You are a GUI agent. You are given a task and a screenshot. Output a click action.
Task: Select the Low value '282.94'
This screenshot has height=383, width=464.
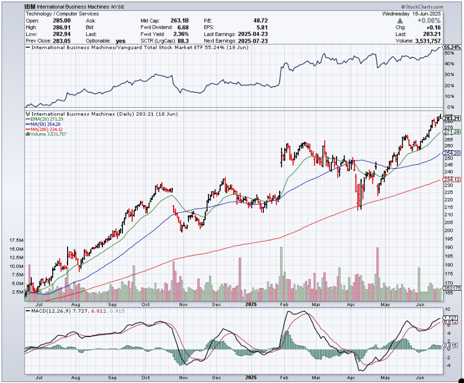pos(61,34)
